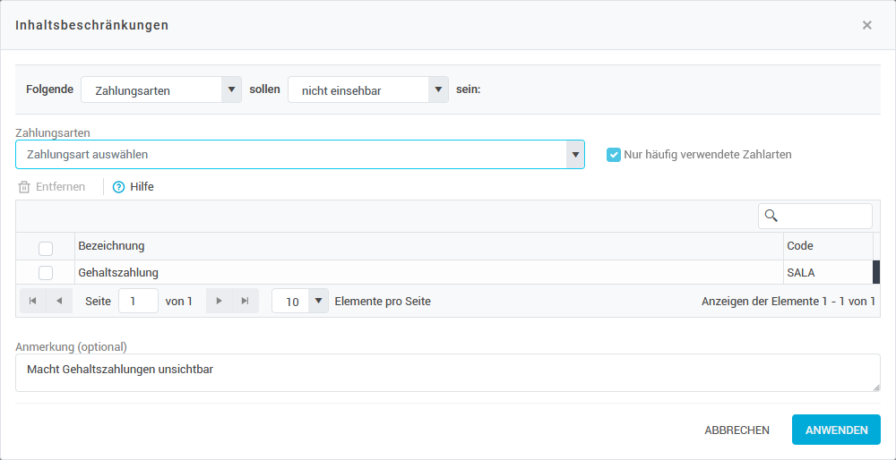Open the elements per page dropdown
The image size is (896, 460).
pyautogui.click(x=318, y=302)
